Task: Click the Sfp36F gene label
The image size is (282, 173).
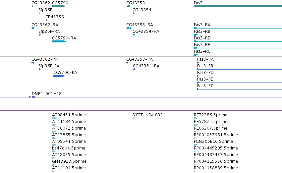Action: click(45, 10)
